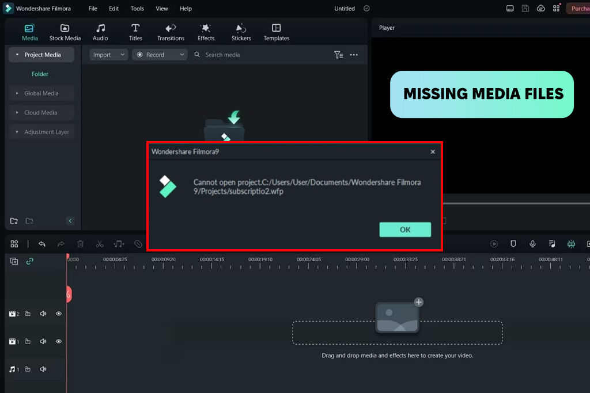
Task: Open the Record dropdown
Action: (160, 55)
